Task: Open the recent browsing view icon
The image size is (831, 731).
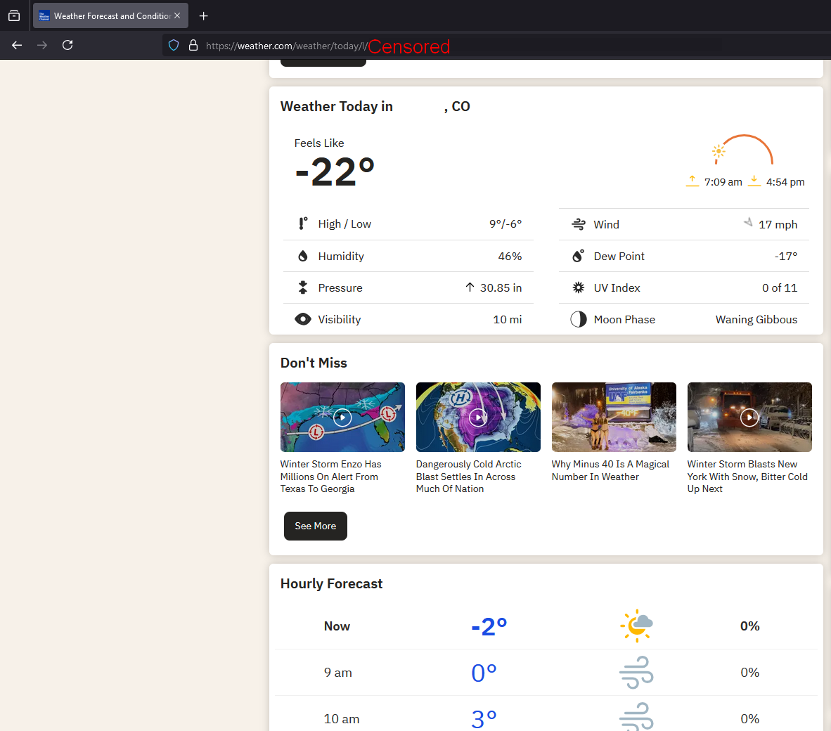Action: tap(14, 15)
